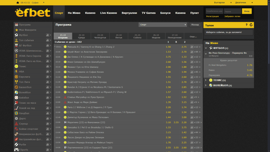Go to the Казино menu item
Viewport: 270px width, 152px height.
click(90, 13)
